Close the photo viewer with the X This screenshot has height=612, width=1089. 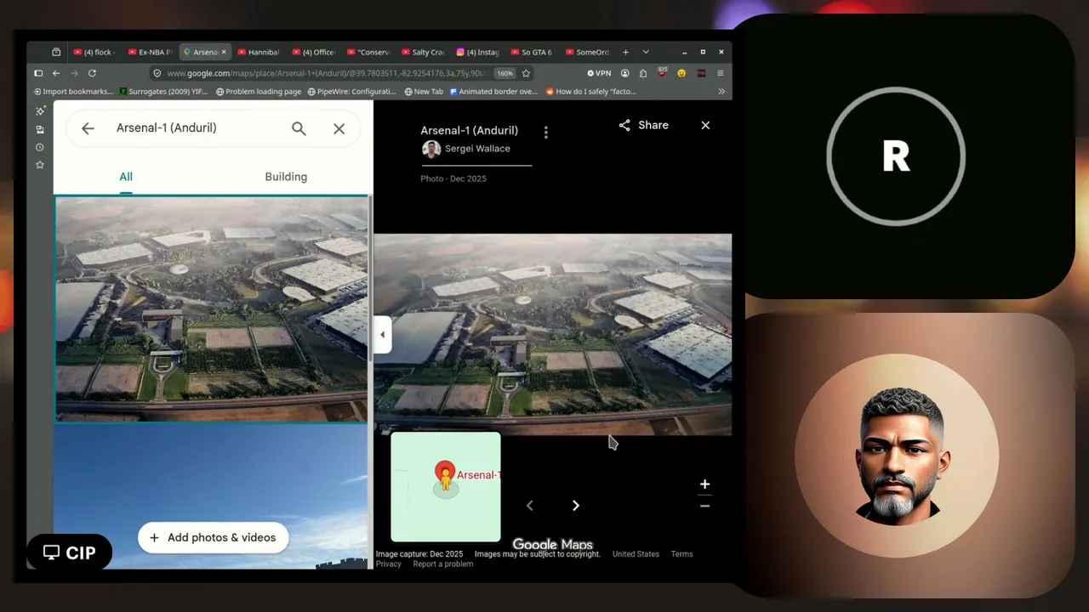[705, 125]
